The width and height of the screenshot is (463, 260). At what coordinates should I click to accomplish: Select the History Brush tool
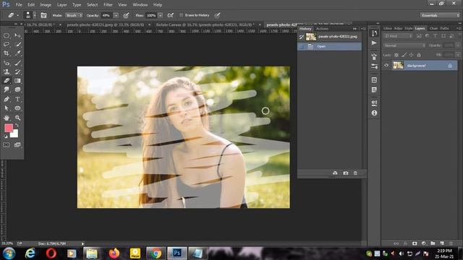17,71
